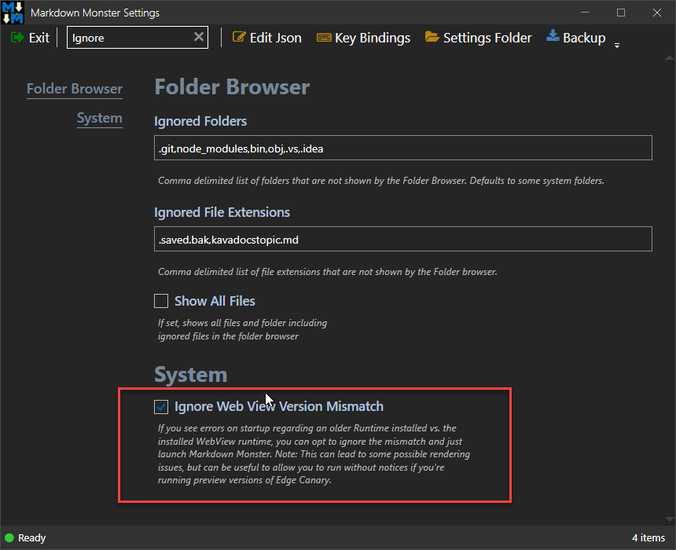Click the green Ready status indicator
Viewport: 676px width, 550px height.
pyautogui.click(x=8, y=537)
